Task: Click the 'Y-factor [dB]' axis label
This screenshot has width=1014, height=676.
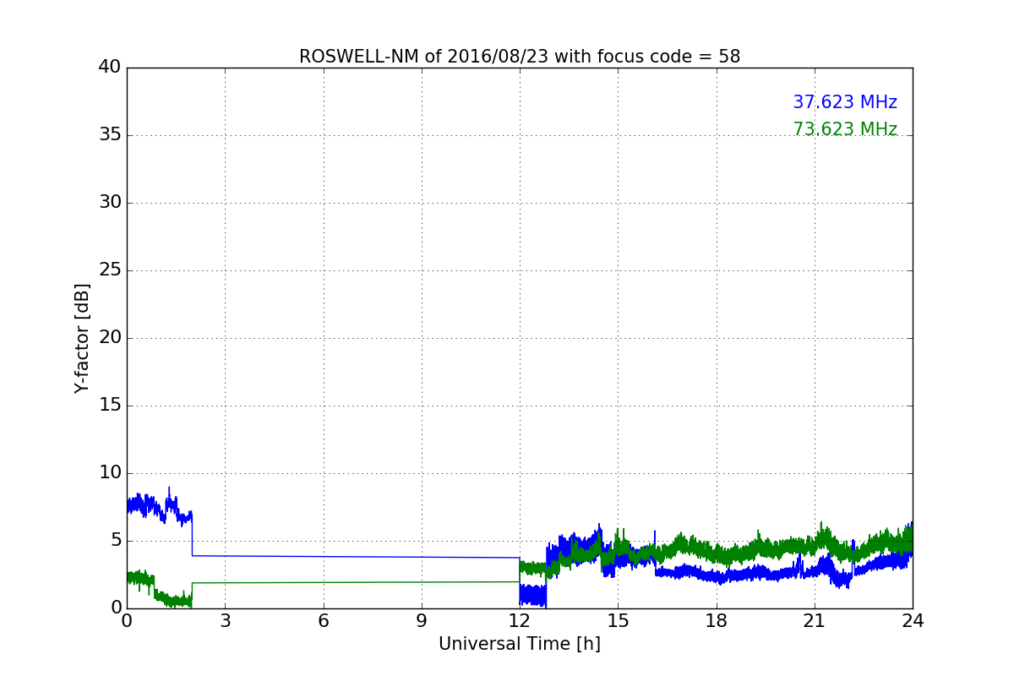Action: pos(82,338)
